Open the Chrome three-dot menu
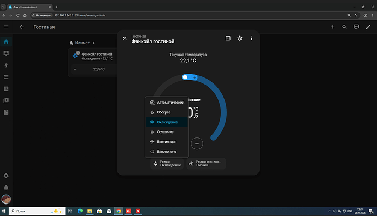This screenshot has width=377, height=216. pos(373,15)
